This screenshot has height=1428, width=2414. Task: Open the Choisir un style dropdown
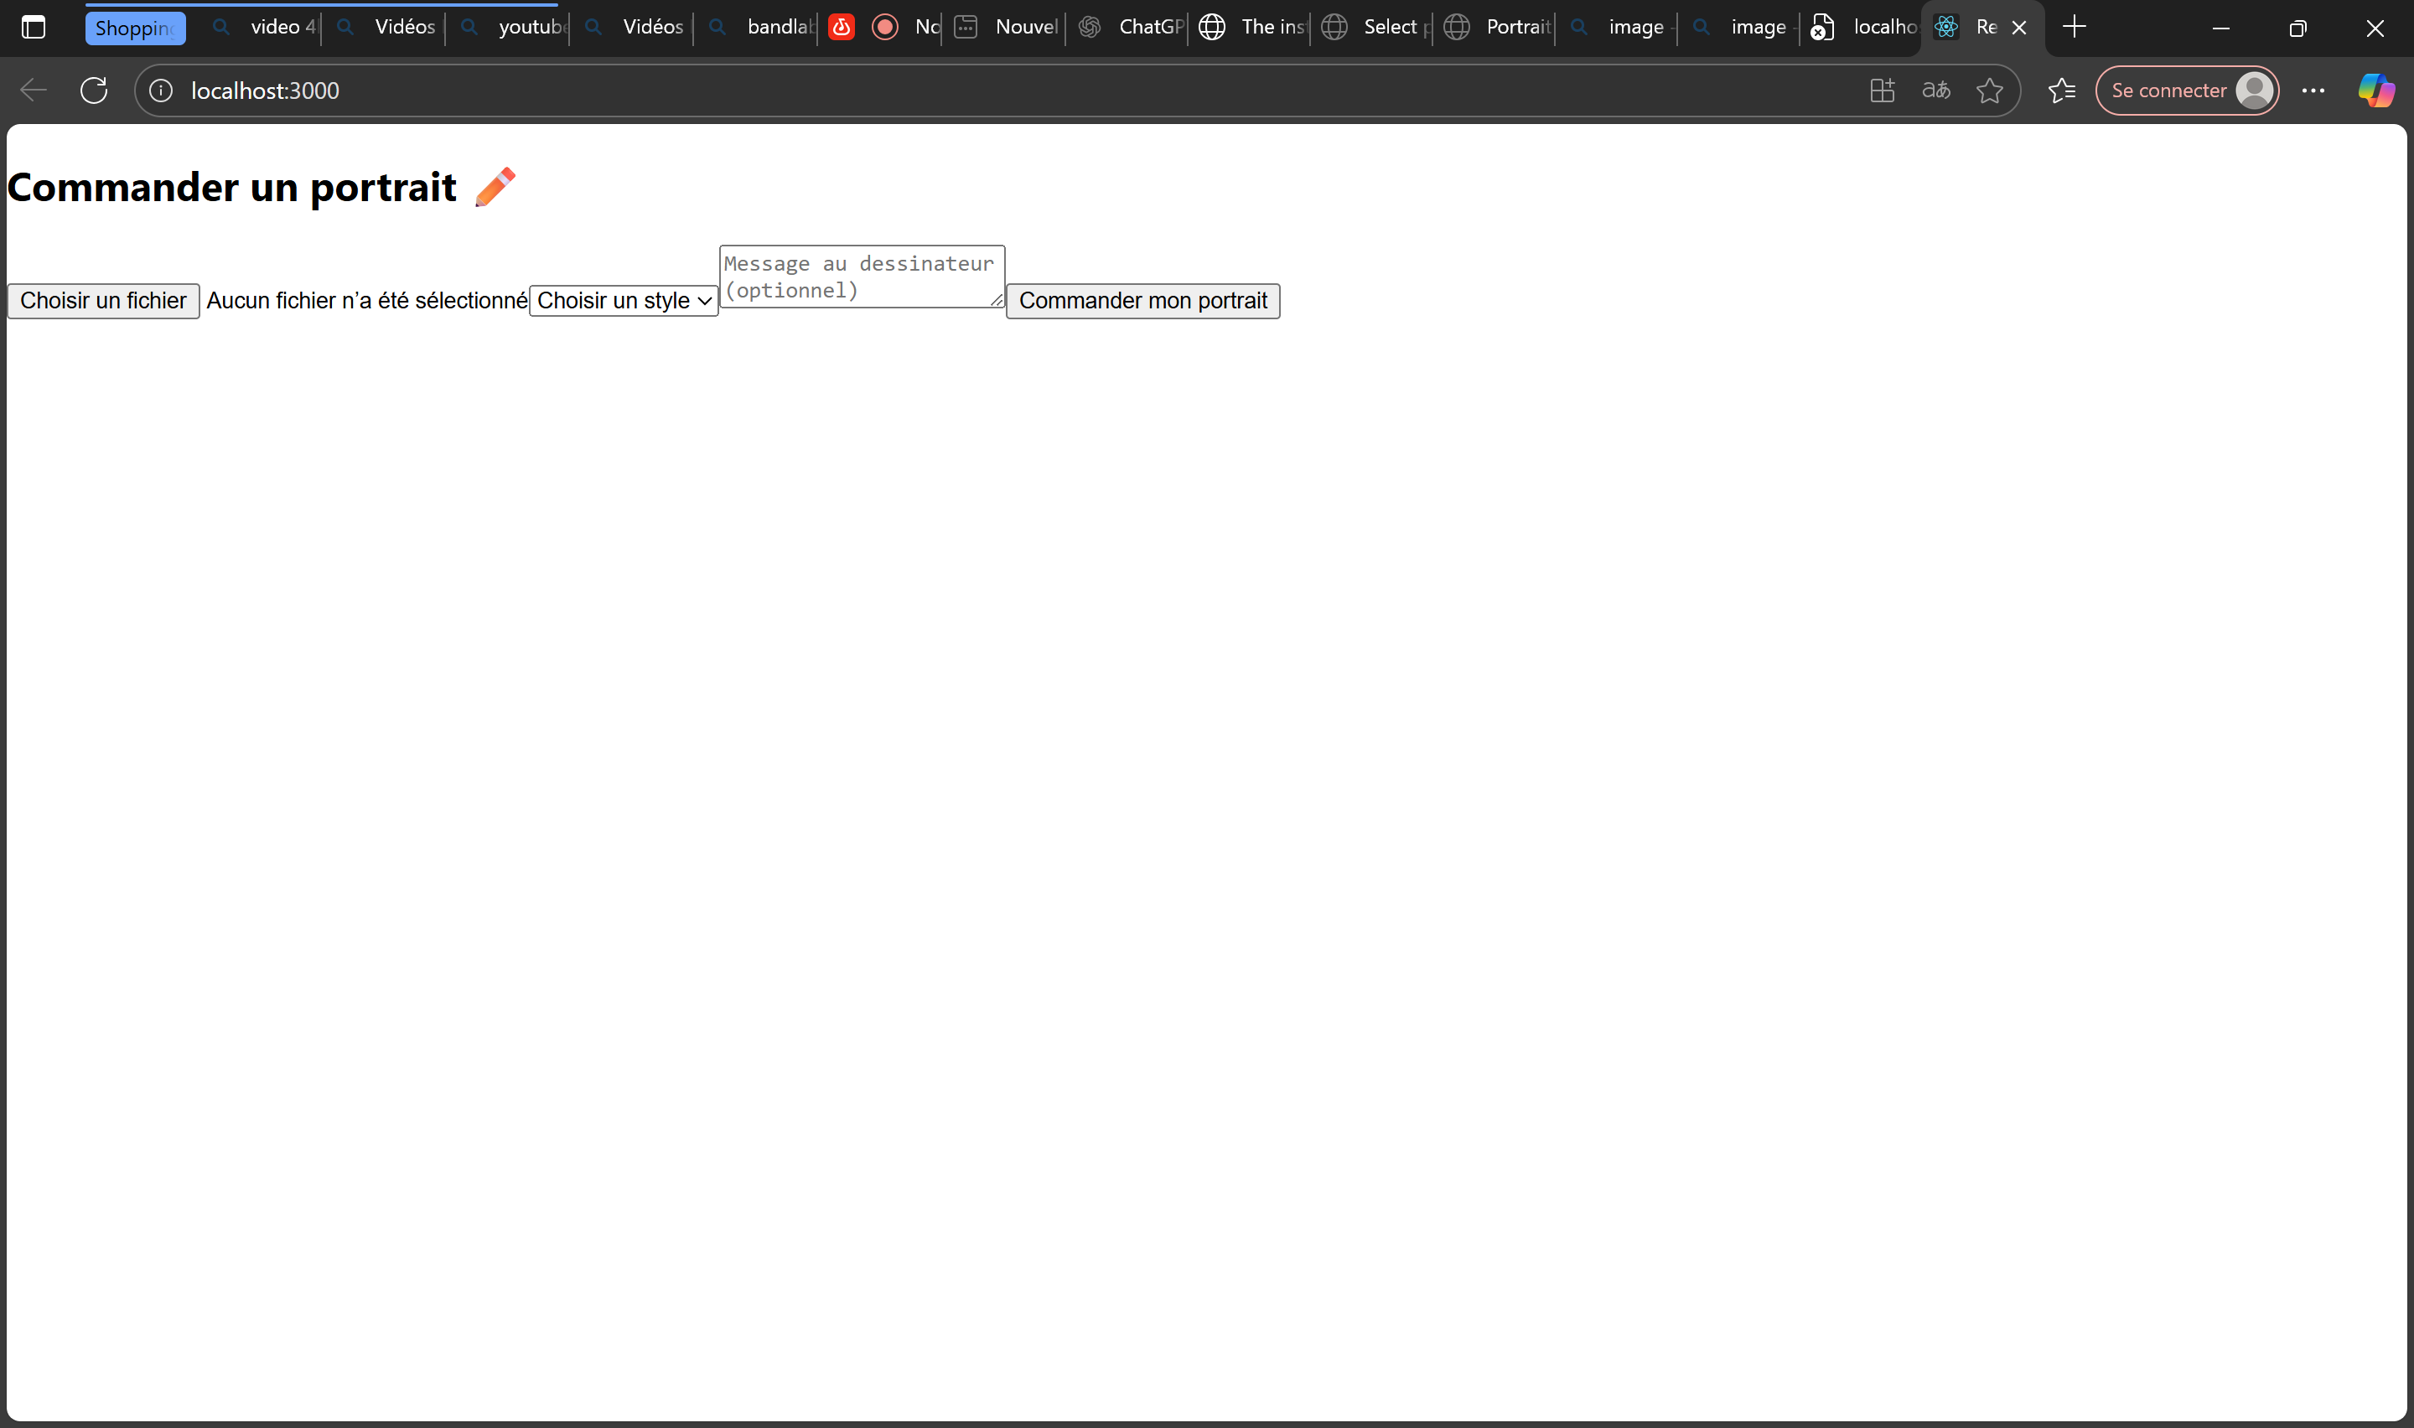click(x=624, y=300)
